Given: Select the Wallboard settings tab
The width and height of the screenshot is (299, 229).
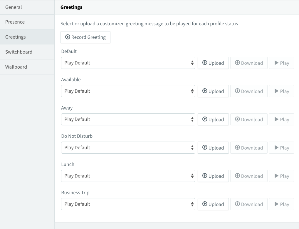Looking at the screenshot, I should point(16,67).
